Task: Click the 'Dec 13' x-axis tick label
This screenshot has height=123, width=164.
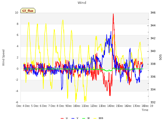Action: click(x=97, y=106)
